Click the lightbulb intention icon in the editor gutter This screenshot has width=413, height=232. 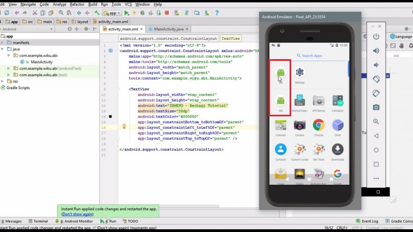(124, 127)
